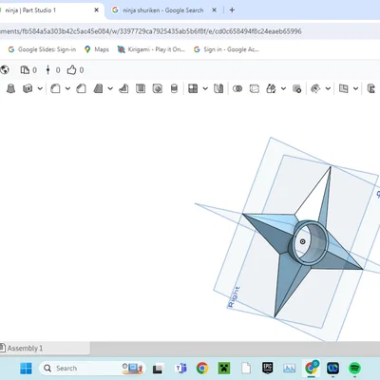Select the Rib tool
380x380 pixels.
pyautogui.click(x=123, y=88)
